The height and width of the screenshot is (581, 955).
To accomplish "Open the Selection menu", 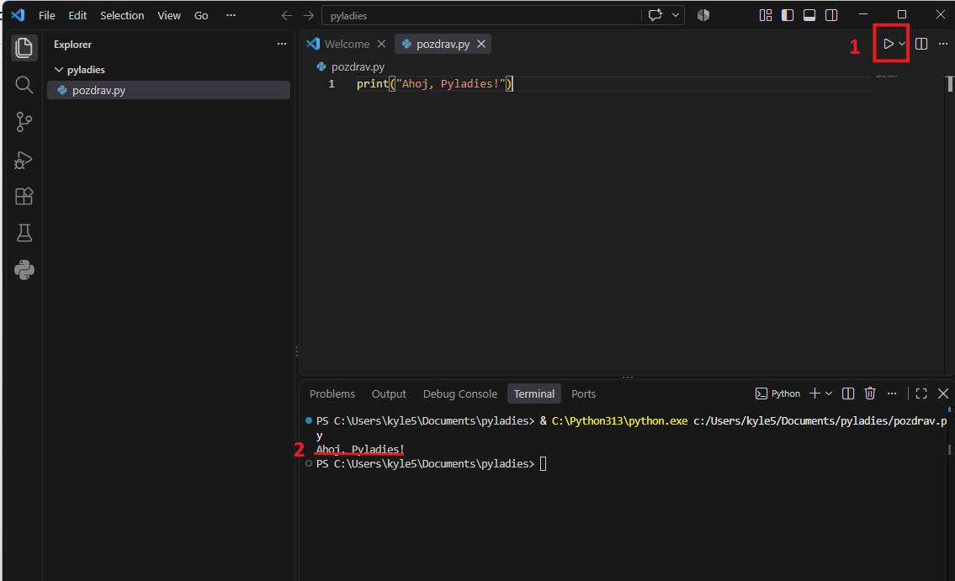I will pos(122,16).
